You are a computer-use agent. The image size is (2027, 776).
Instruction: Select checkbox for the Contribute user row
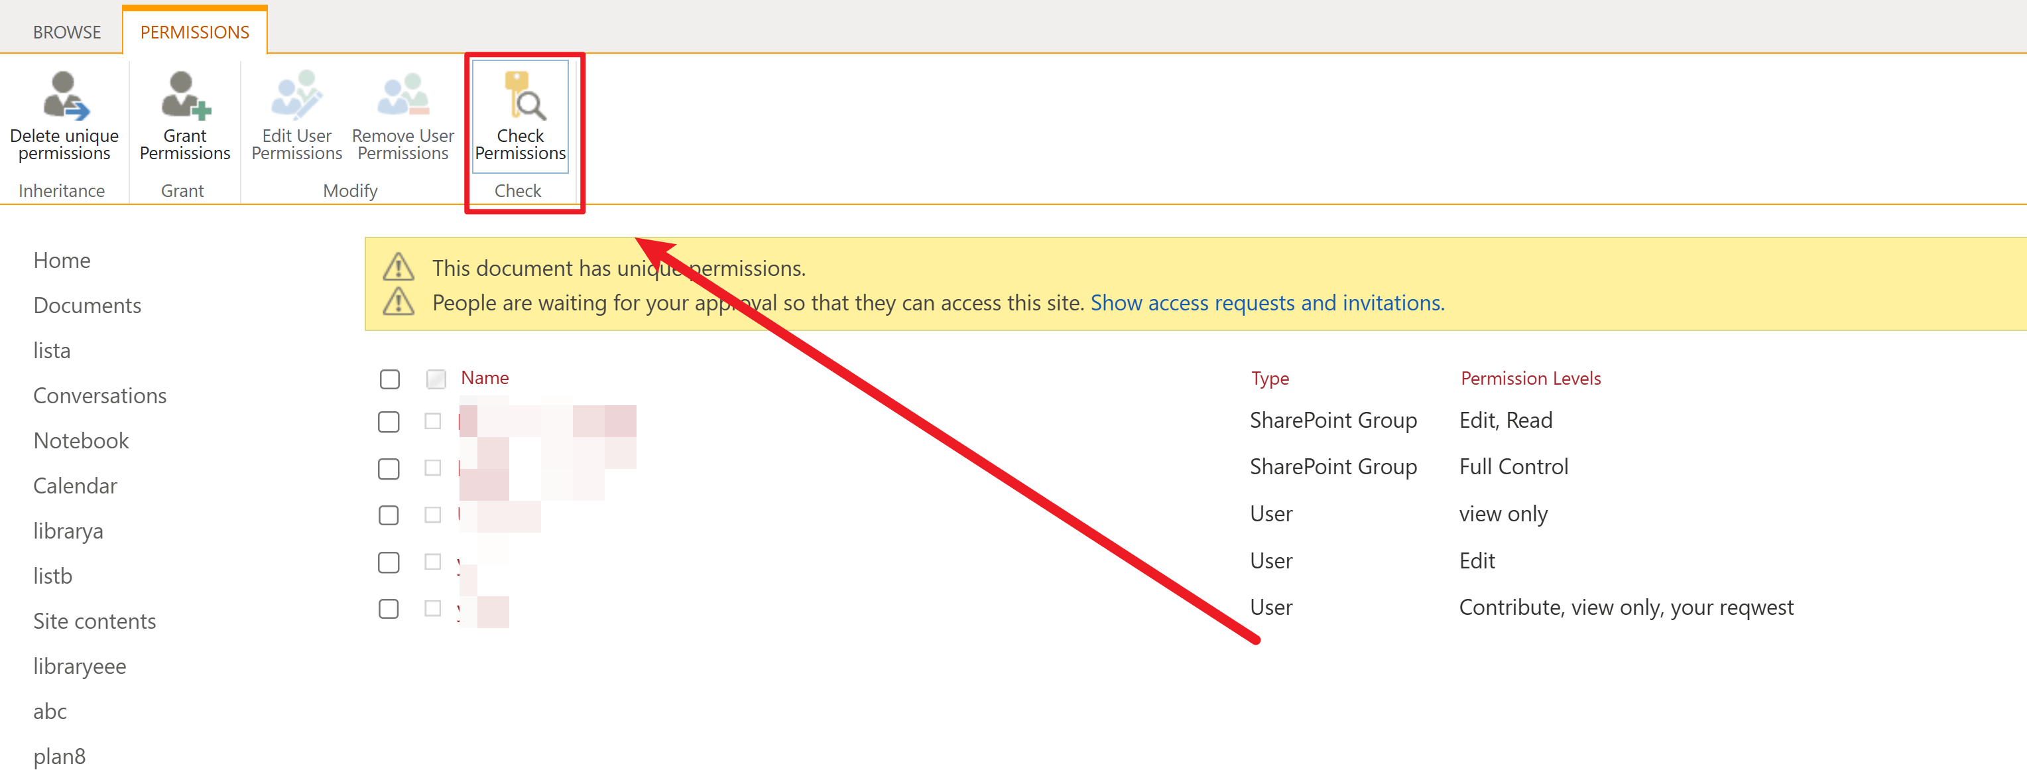(x=389, y=609)
